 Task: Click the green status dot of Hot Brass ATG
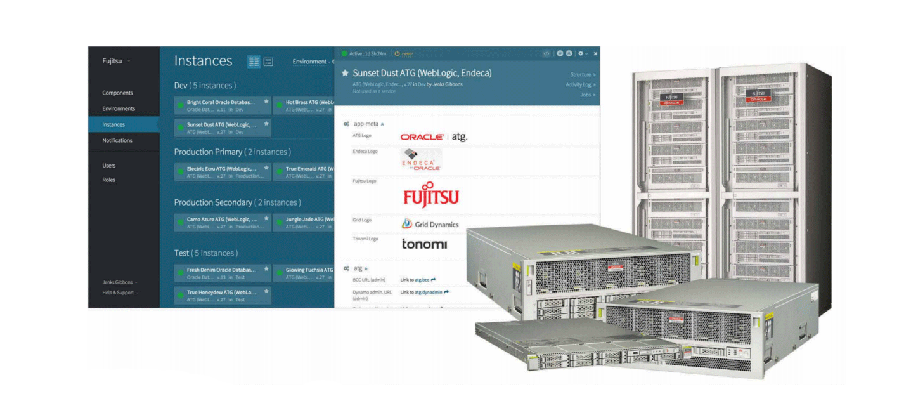[x=279, y=105]
